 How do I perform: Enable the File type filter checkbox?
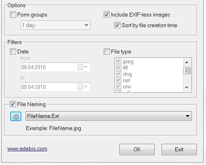107,51
